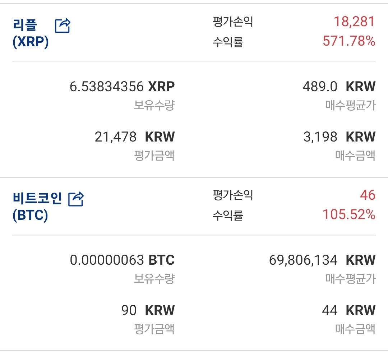Tap XRP purchase amount 3,198 KRW
This screenshot has width=388, height=352.
(x=339, y=137)
